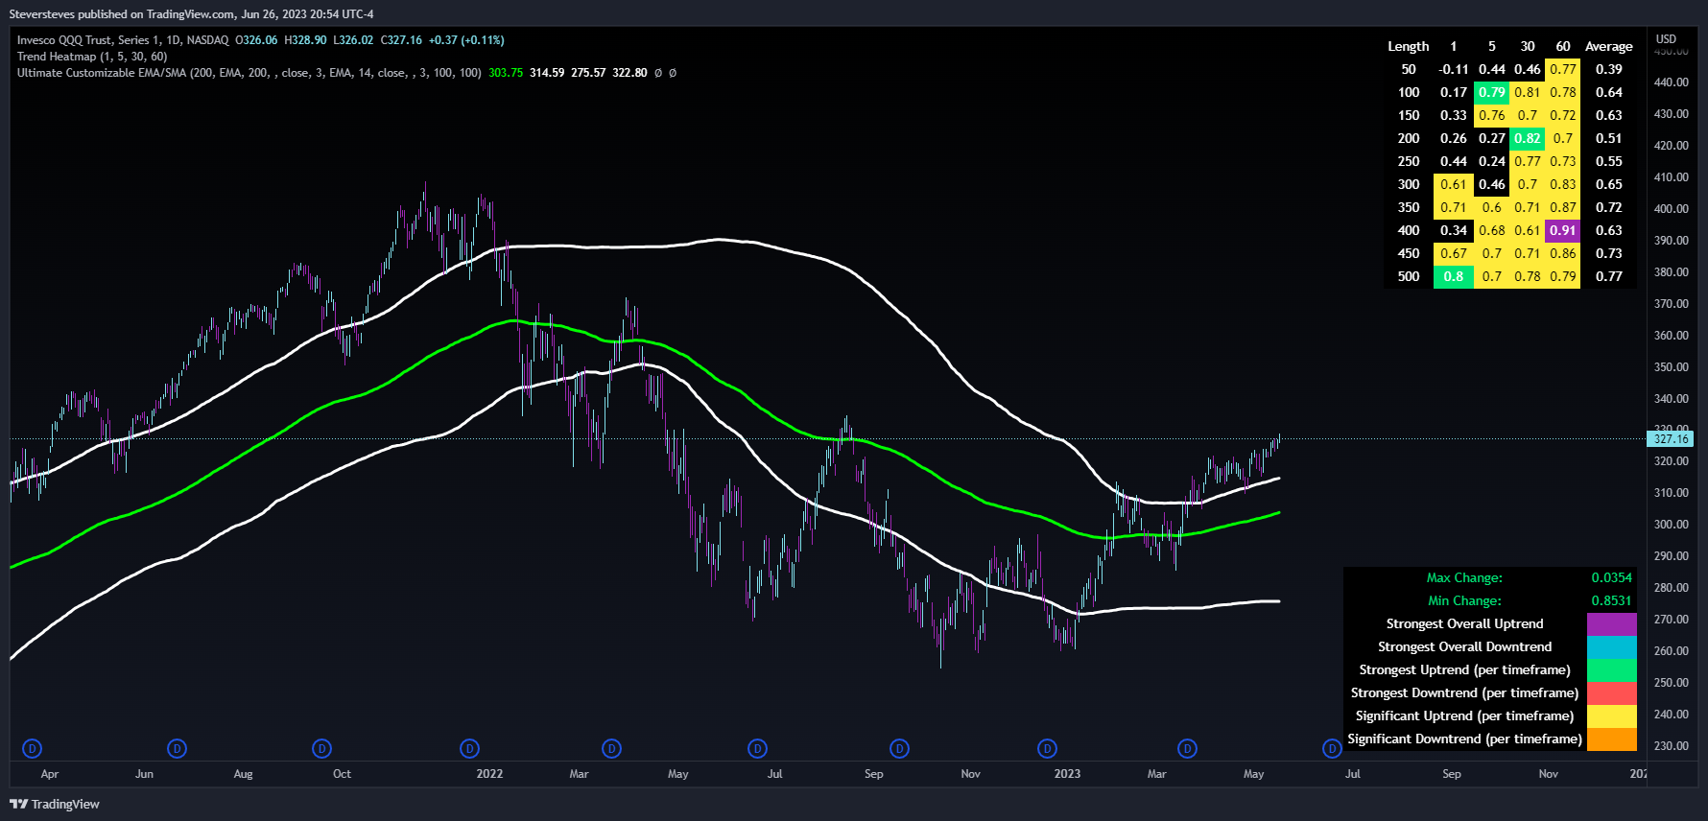Viewport: 1708px width, 821px height.
Task: Click the +0.37 (+0.11%) change value
Action: (x=466, y=40)
